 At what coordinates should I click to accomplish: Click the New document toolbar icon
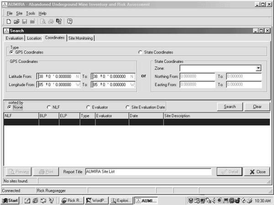[x=9, y=21]
